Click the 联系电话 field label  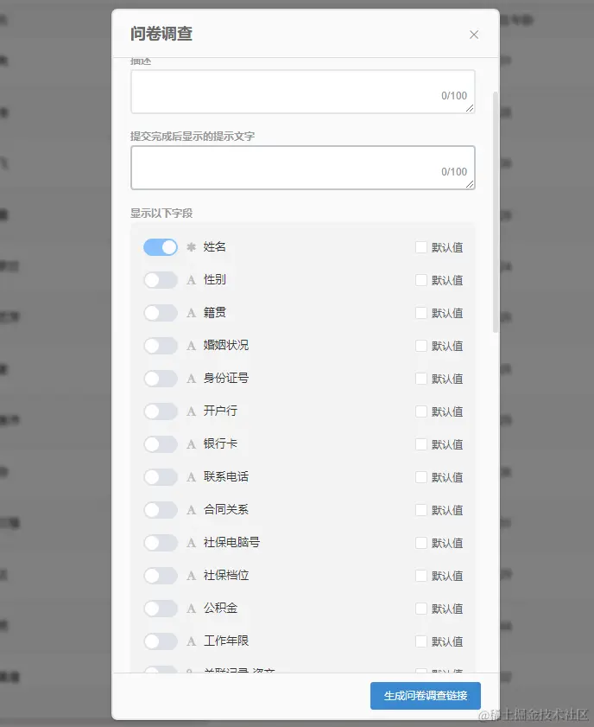(x=226, y=476)
